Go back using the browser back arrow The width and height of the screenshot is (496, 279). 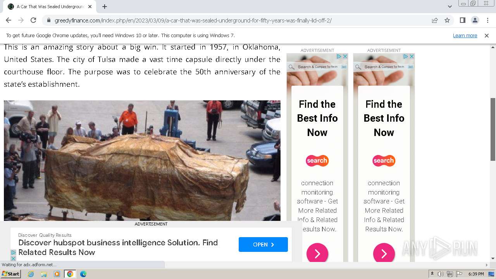[x=9, y=21]
